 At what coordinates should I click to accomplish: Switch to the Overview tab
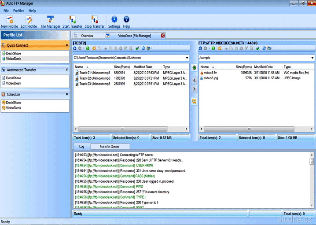tap(87, 36)
